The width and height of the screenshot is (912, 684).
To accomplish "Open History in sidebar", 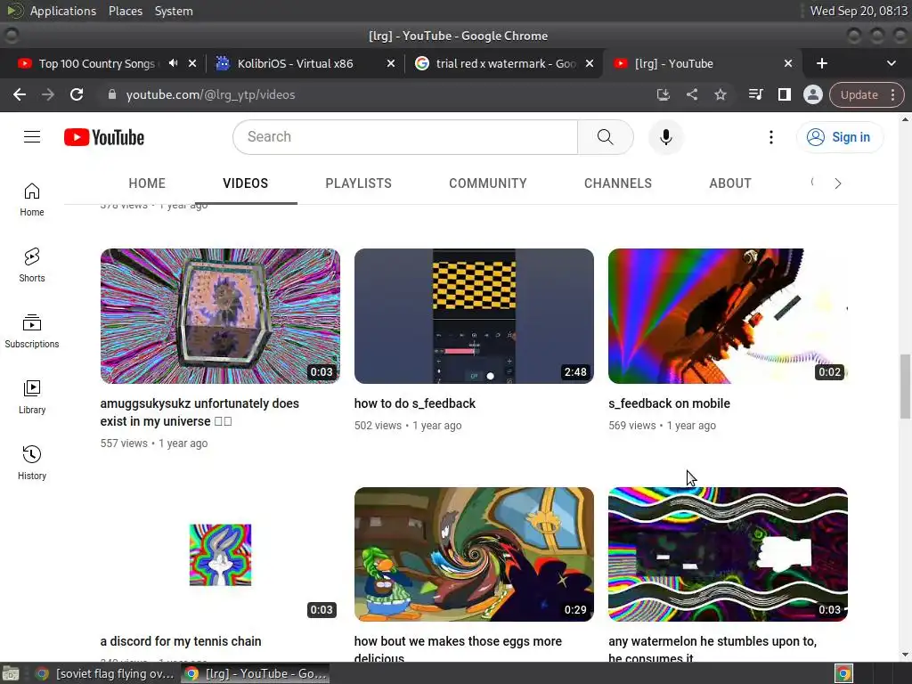I will pos(32,463).
